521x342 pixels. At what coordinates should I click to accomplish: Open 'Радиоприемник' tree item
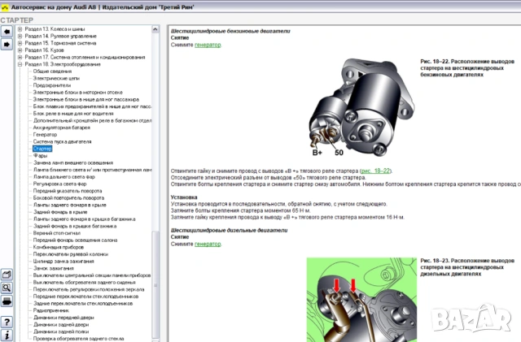coord(50,310)
